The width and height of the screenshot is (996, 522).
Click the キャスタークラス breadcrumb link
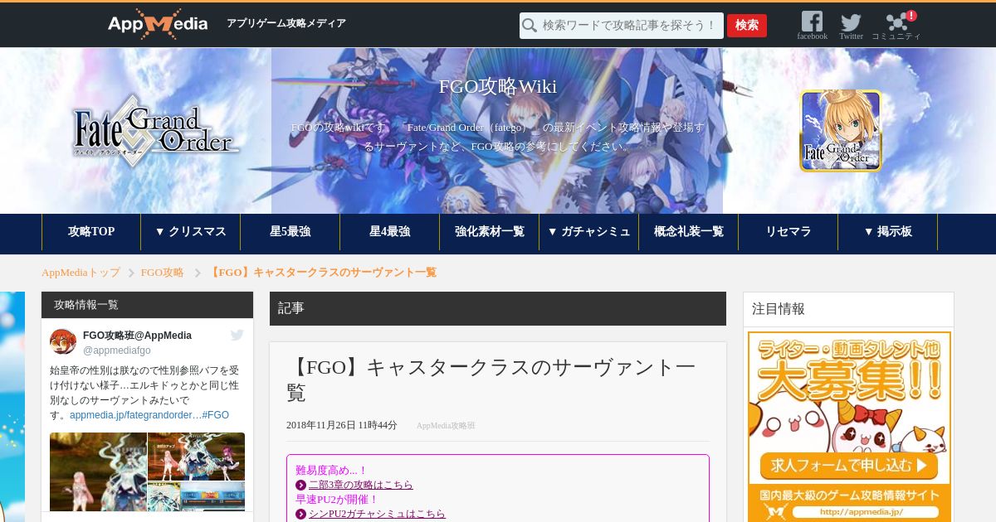pyautogui.click(x=322, y=273)
